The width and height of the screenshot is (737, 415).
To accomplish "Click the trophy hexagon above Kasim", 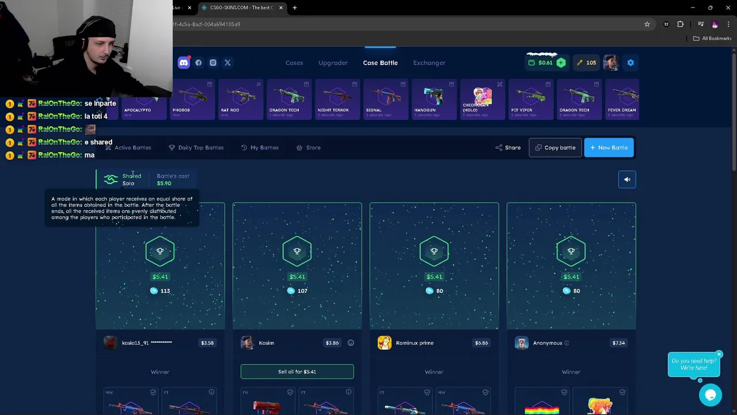I will 297,251.
